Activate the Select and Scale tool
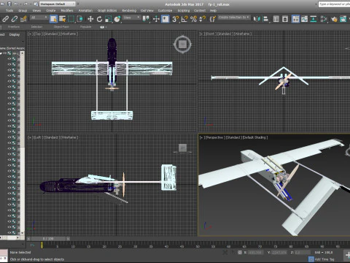The height and width of the screenshot is (263, 350). point(109,19)
